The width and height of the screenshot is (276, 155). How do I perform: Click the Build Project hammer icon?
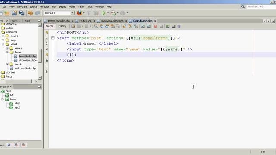pos(88,13)
